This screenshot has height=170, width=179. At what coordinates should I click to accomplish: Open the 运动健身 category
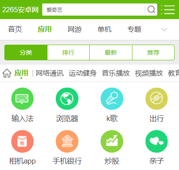83,73
